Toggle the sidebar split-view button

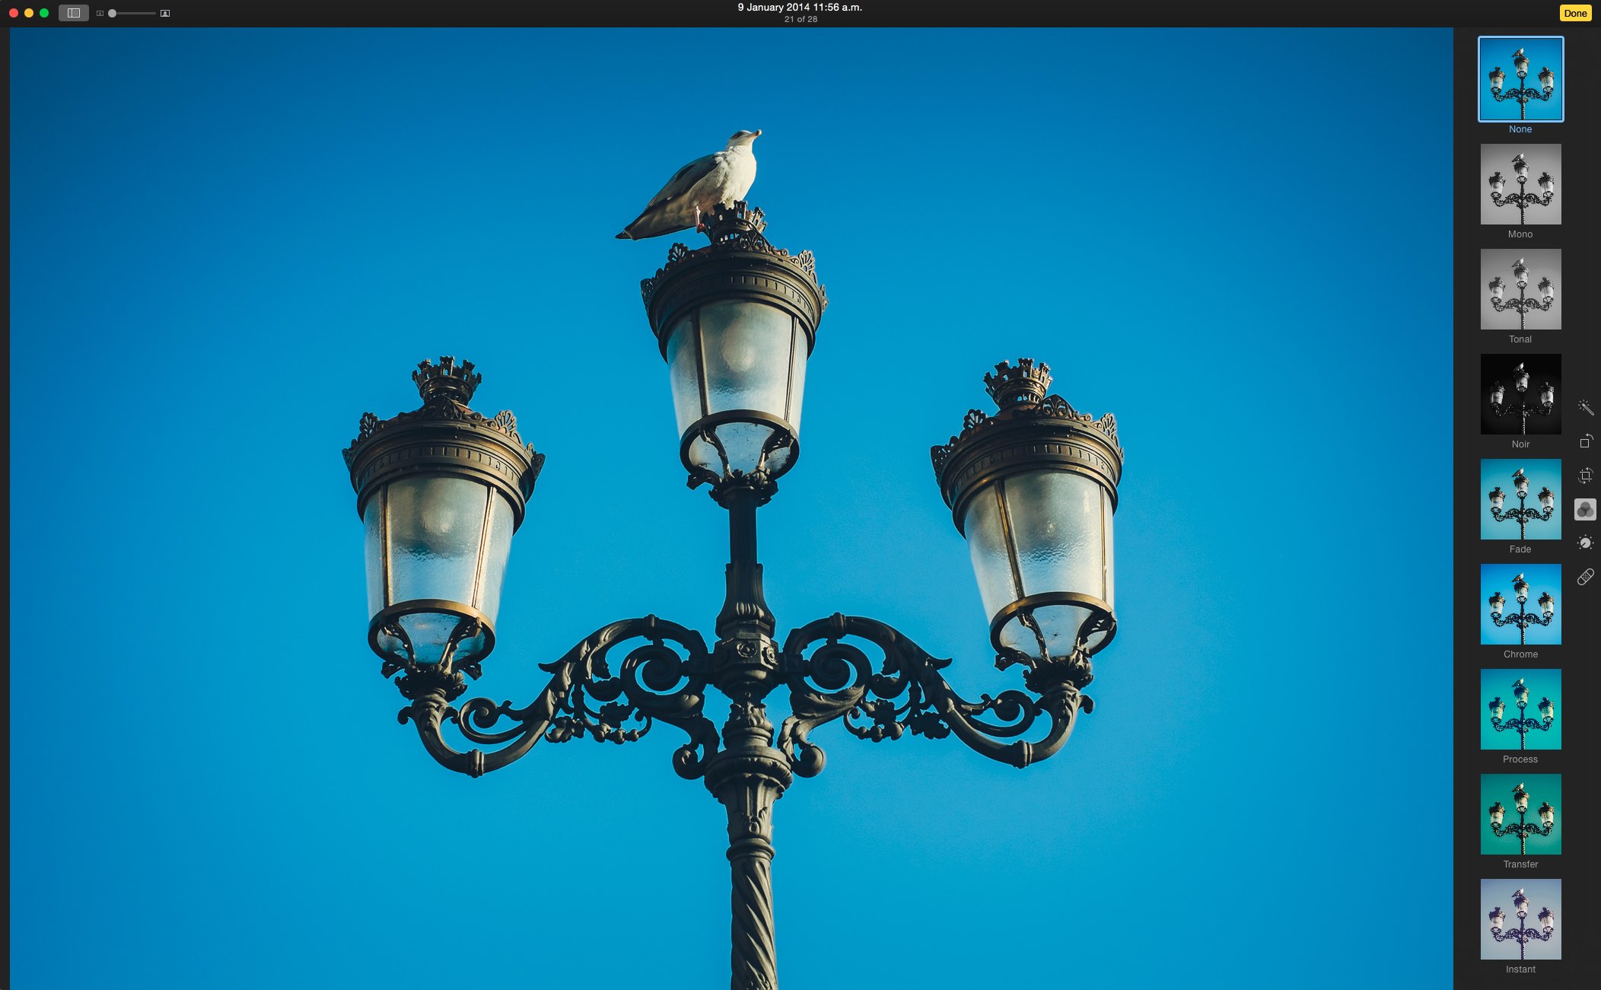(73, 13)
